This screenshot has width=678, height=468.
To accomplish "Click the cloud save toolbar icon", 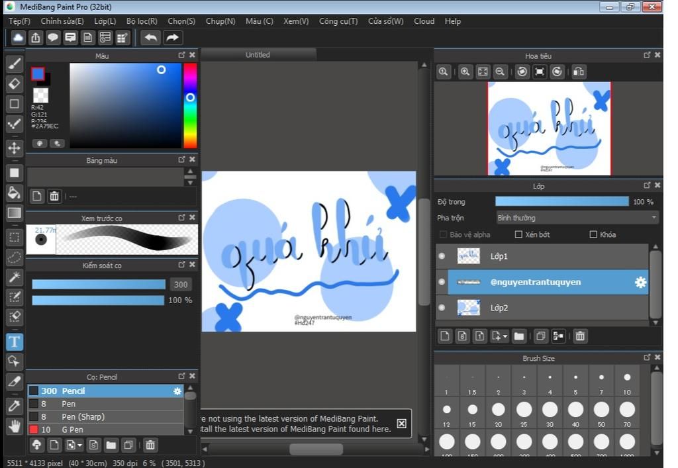I will (x=18, y=38).
